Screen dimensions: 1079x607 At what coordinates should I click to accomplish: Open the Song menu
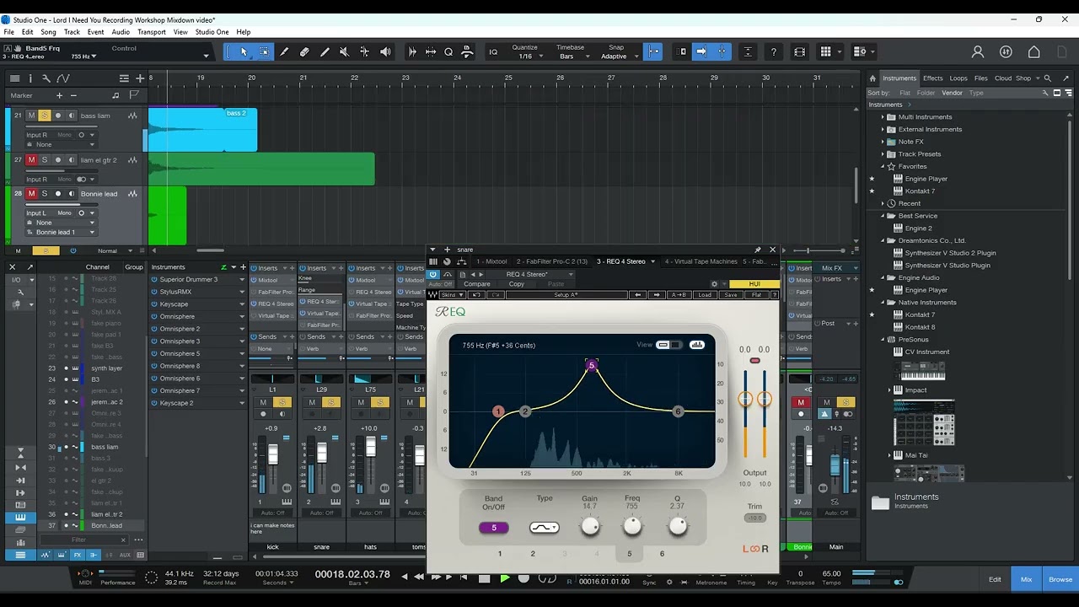49,32
